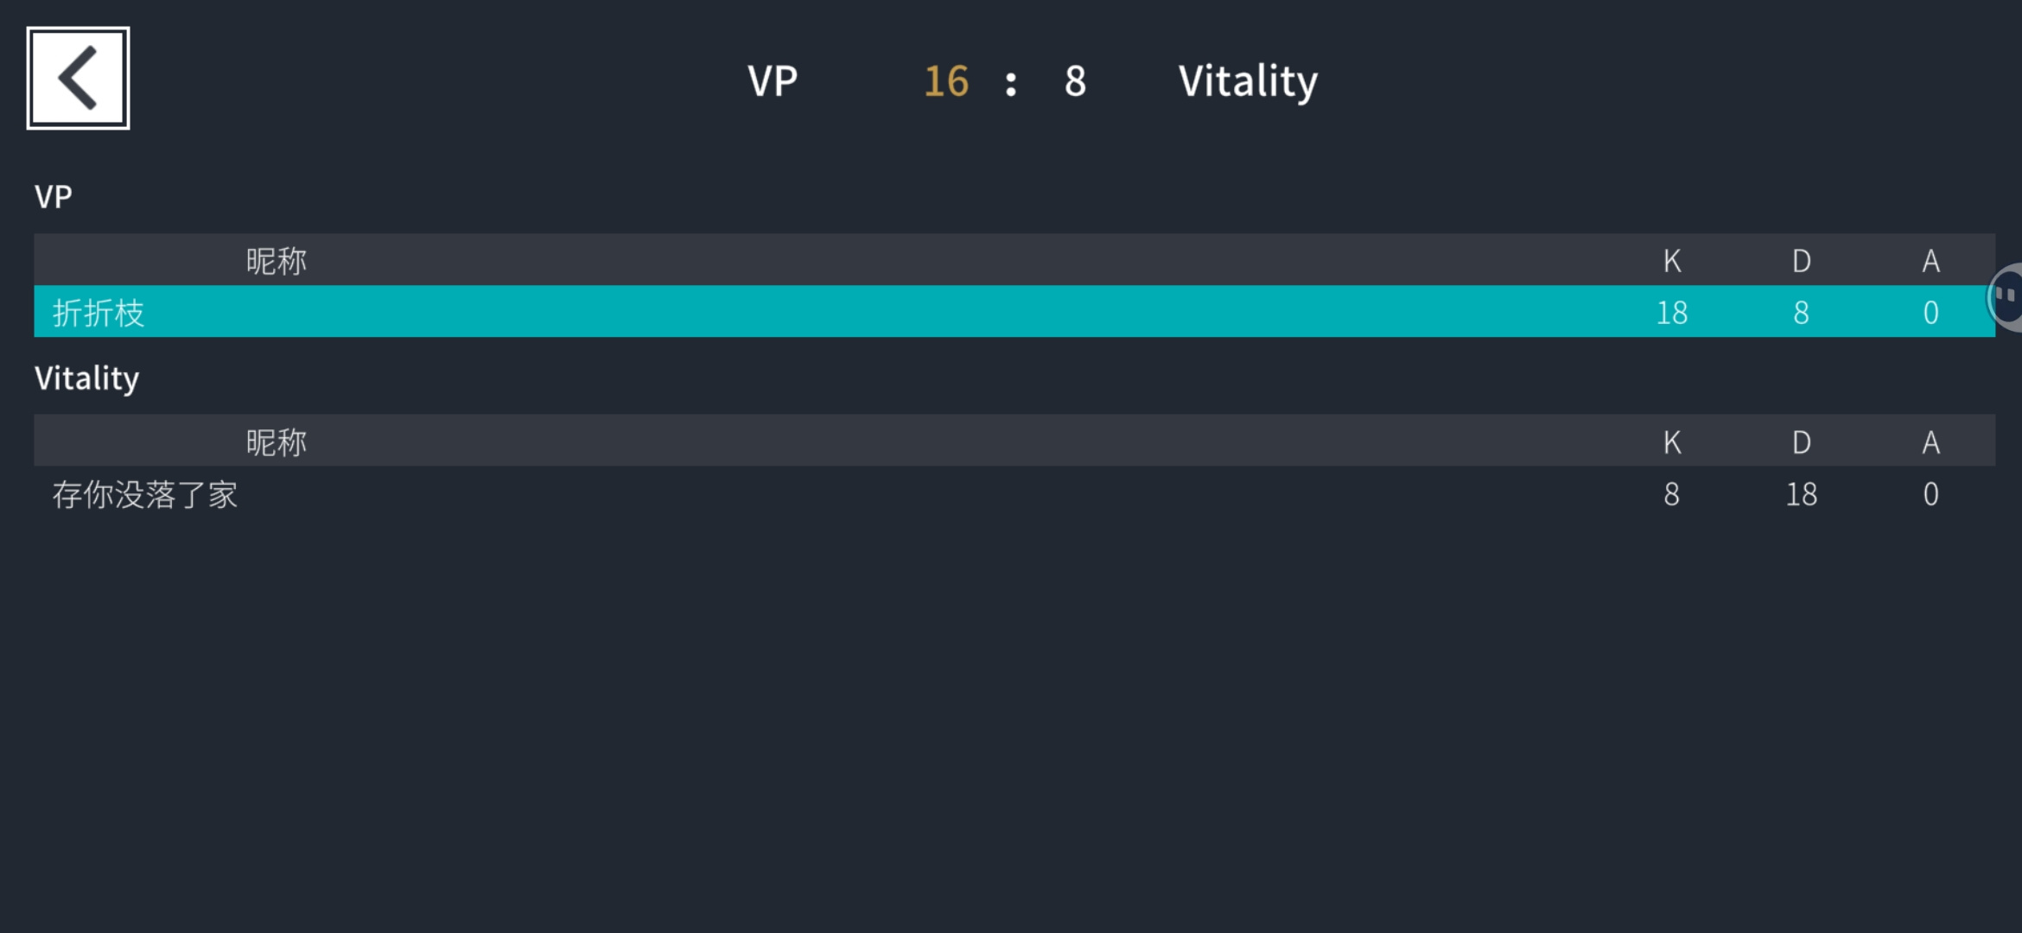Viewport: 2022px width, 933px height.
Task: Click VP team name in score header
Action: point(773,81)
